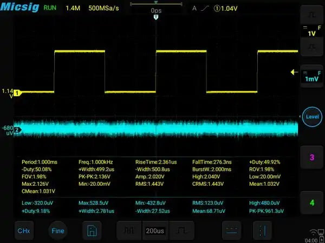Screen dimensions: 325x243
Task: Open the vertical cursor lines icon
Action: pyautogui.click(x=263, y=231)
